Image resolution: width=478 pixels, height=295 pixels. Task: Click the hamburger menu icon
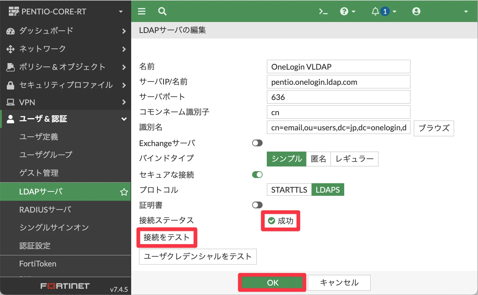click(x=141, y=11)
